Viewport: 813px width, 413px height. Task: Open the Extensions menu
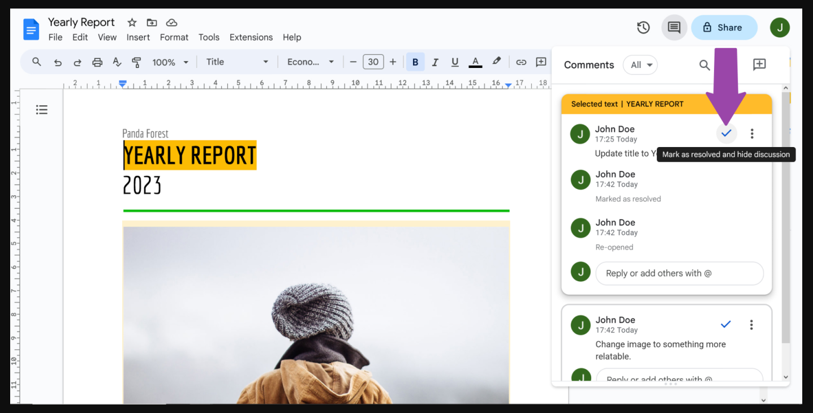click(251, 37)
